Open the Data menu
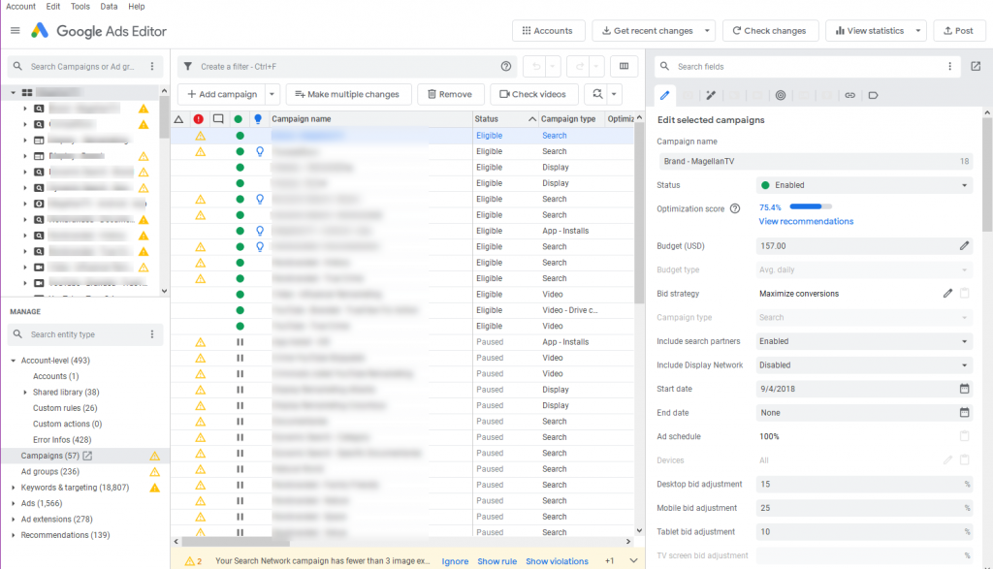The height and width of the screenshot is (569, 993). (x=109, y=7)
